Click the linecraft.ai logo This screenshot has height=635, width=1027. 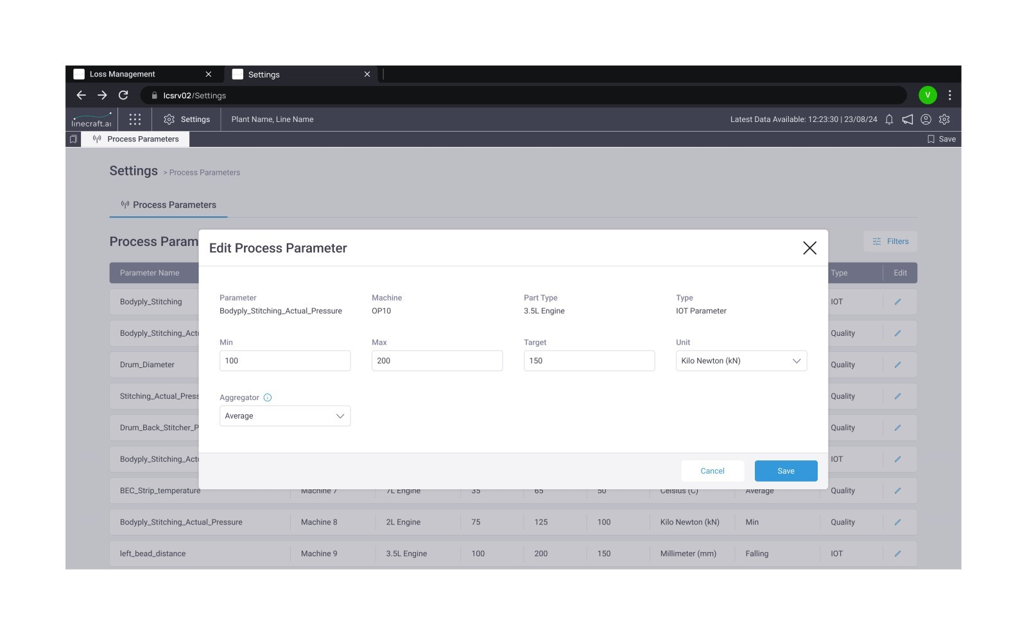91,120
